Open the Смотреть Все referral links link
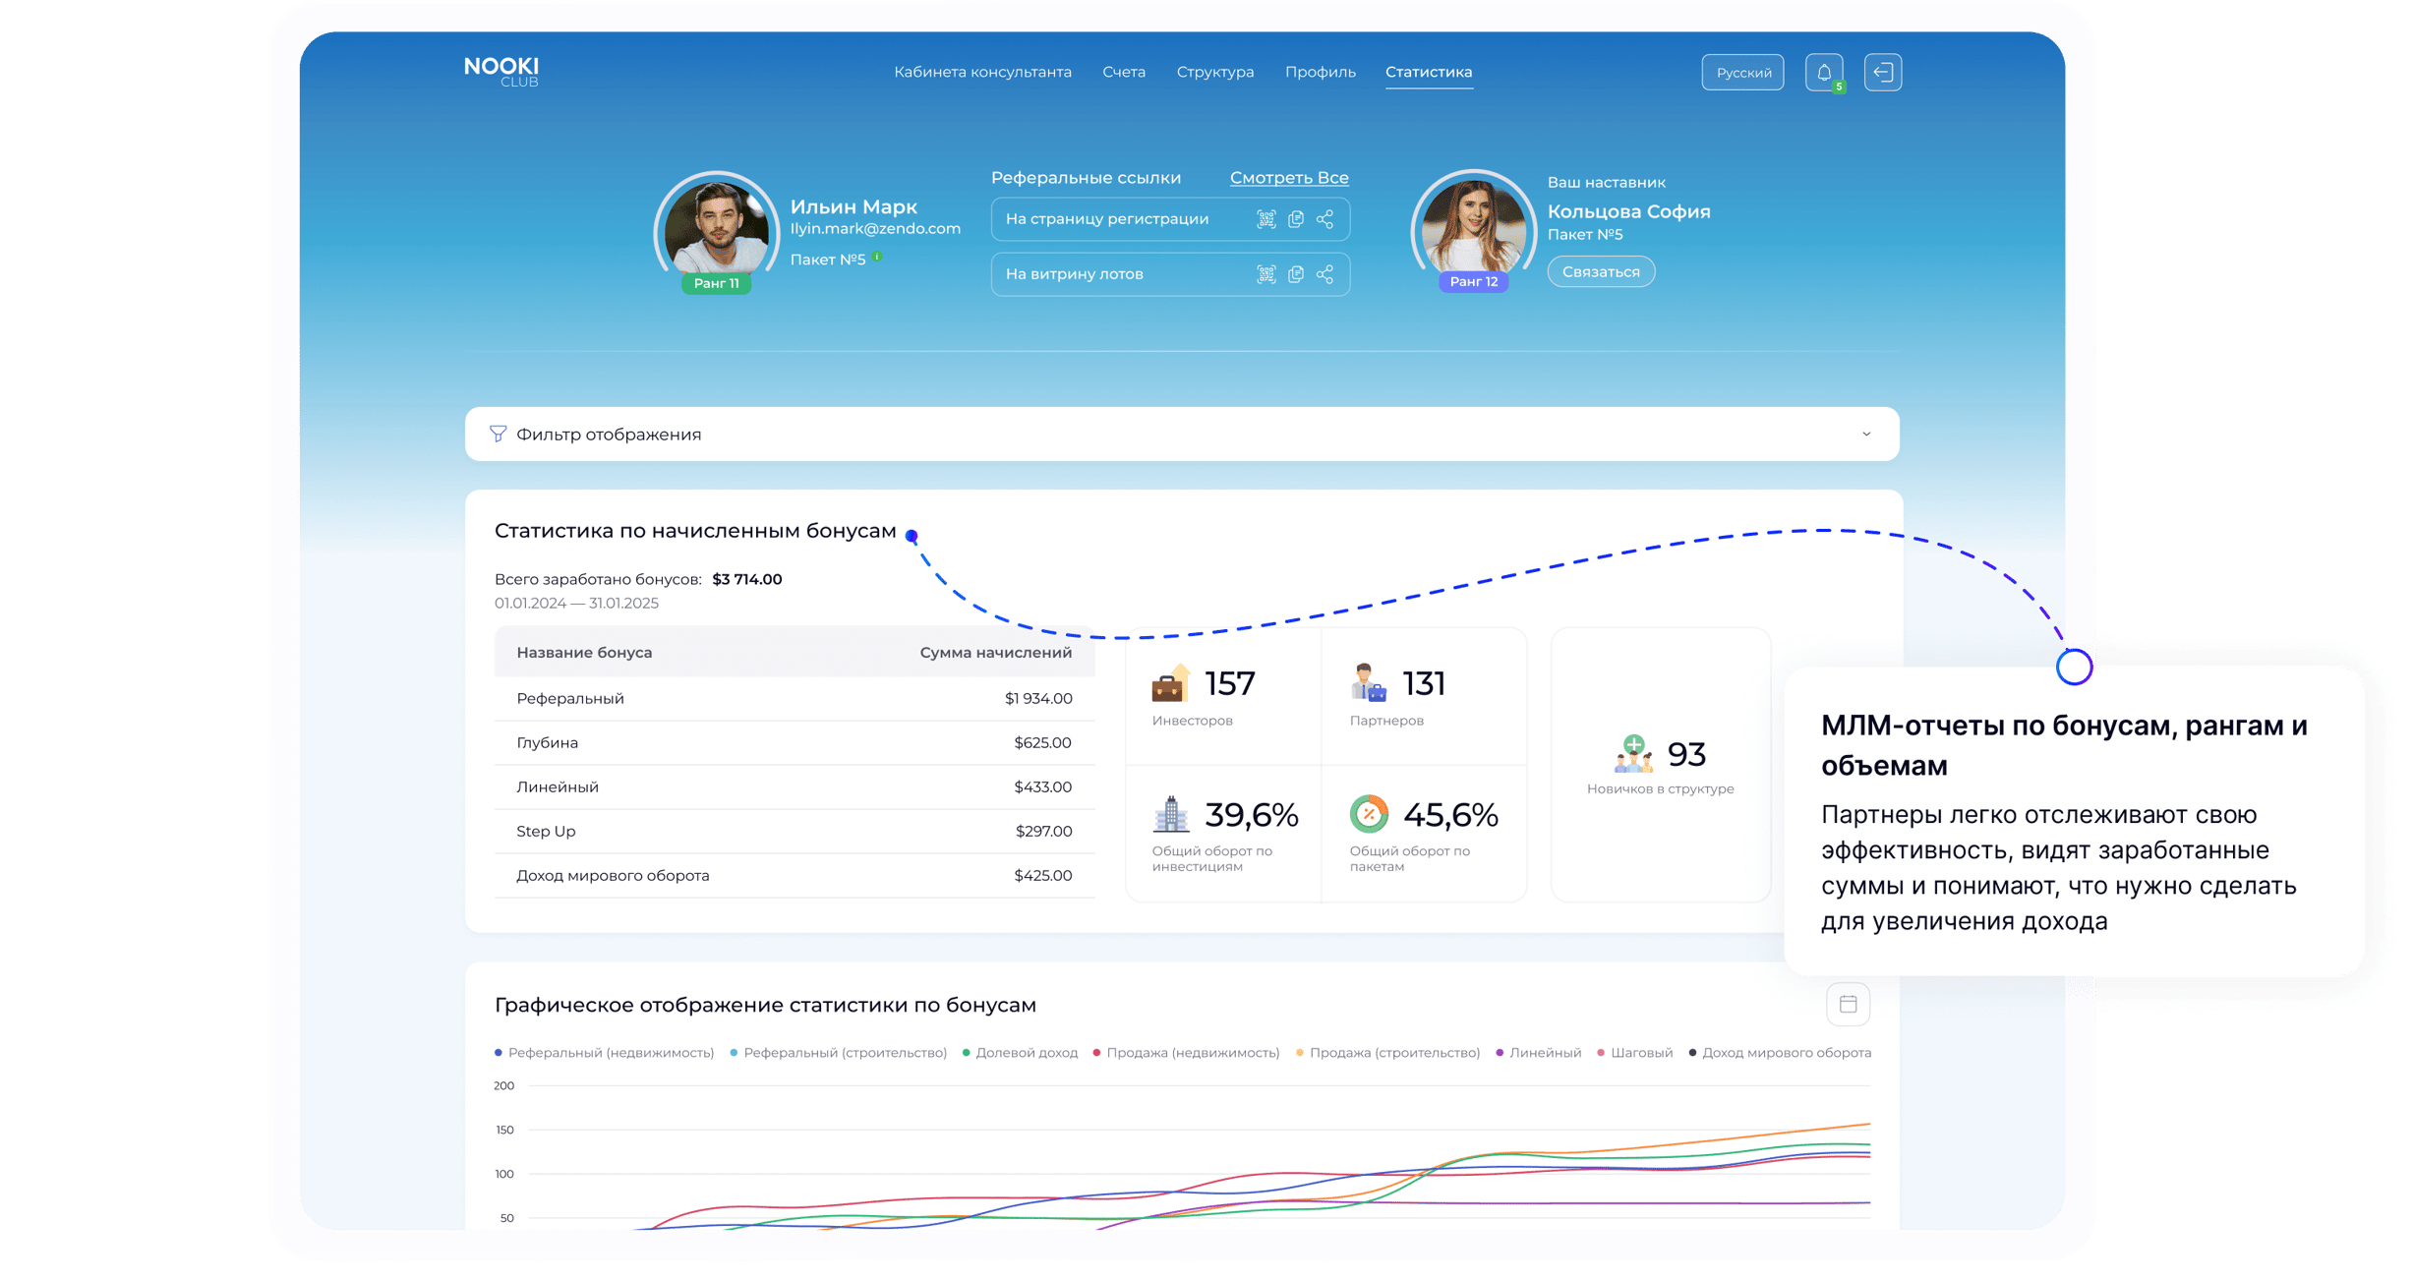Image resolution: width=2413 pixels, height=1280 pixels. click(1288, 178)
